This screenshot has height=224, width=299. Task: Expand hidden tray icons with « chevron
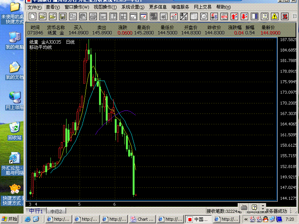pyautogui.click(x=246, y=219)
